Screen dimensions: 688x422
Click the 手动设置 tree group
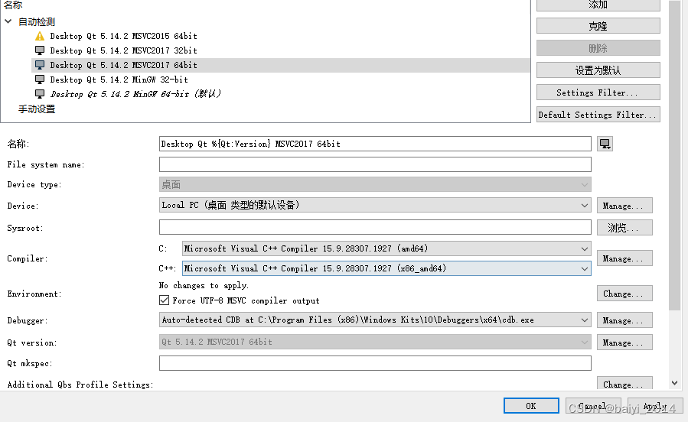37,109
